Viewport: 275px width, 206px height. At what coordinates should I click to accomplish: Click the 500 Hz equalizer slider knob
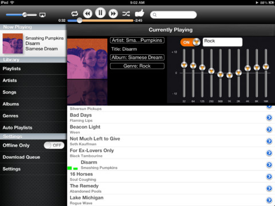pyautogui.click(x=221, y=74)
